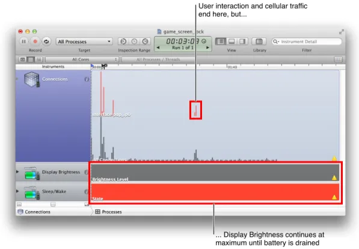The image size is (359, 249).
Task: Toggle the loop playback button
Action: click(46, 41)
